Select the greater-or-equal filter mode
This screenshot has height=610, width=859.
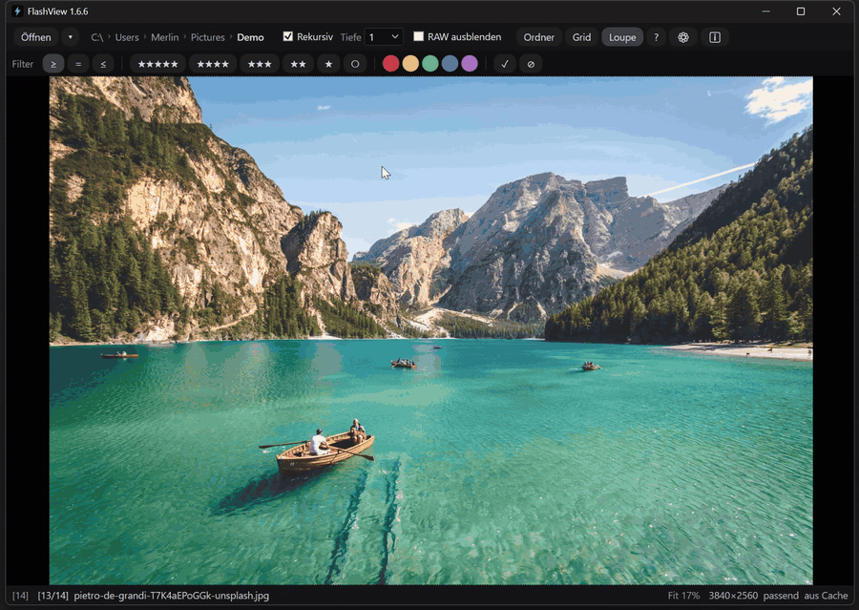click(53, 64)
